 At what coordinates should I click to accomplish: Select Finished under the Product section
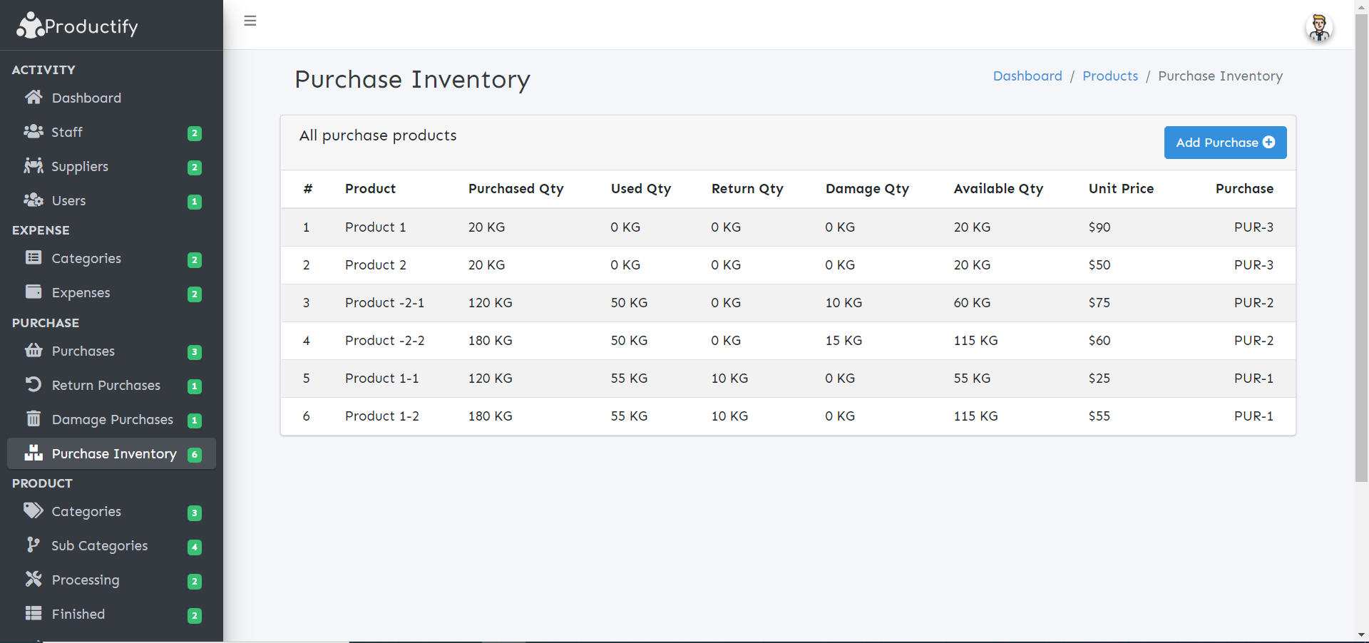[x=78, y=614]
